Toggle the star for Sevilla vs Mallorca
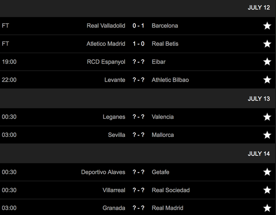The height and width of the screenshot is (215, 276). click(x=267, y=135)
